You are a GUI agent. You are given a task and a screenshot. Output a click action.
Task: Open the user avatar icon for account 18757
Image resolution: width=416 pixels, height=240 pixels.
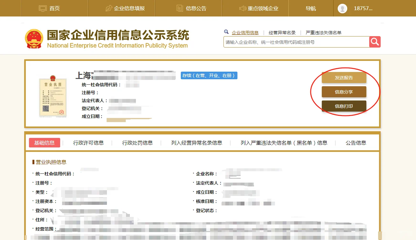(342, 9)
